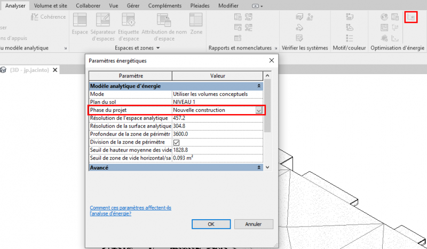Click the Paramètre column header
The width and height of the screenshot is (427, 249).
pos(130,76)
